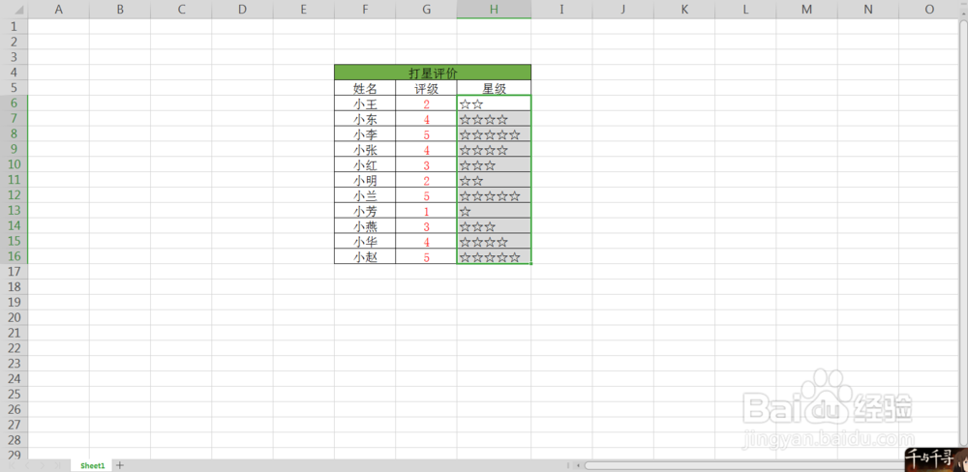Click 小燕's three-star cell
This screenshot has width=968, height=472.
(x=495, y=225)
